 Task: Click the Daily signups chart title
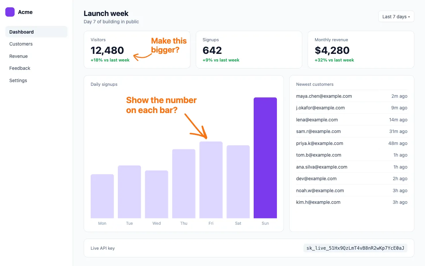tap(104, 84)
